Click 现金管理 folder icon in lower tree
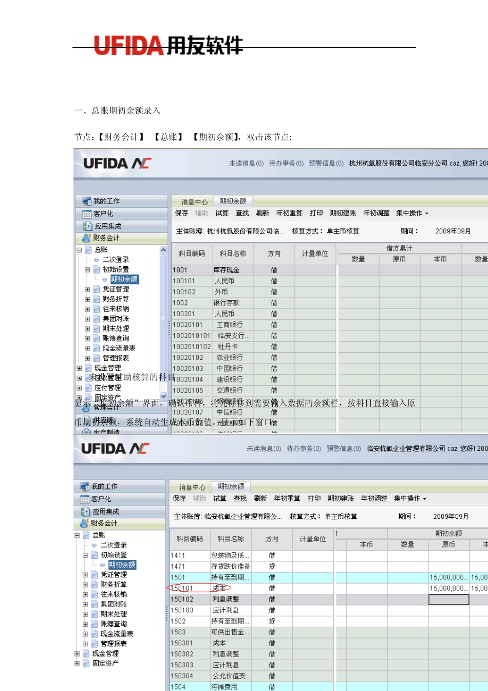 [86, 653]
